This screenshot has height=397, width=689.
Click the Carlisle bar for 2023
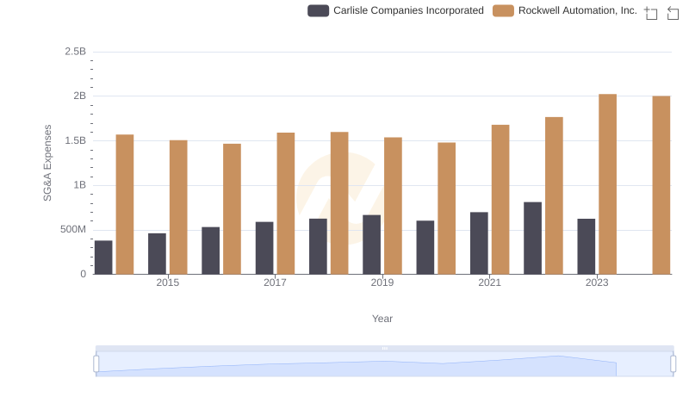pos(587,247)
